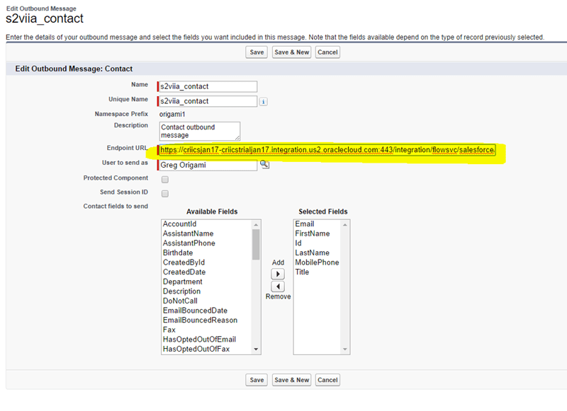Screen dimensions: 567x411
Task: Click in the Endpoint URL field
Action: click(327, 150)
